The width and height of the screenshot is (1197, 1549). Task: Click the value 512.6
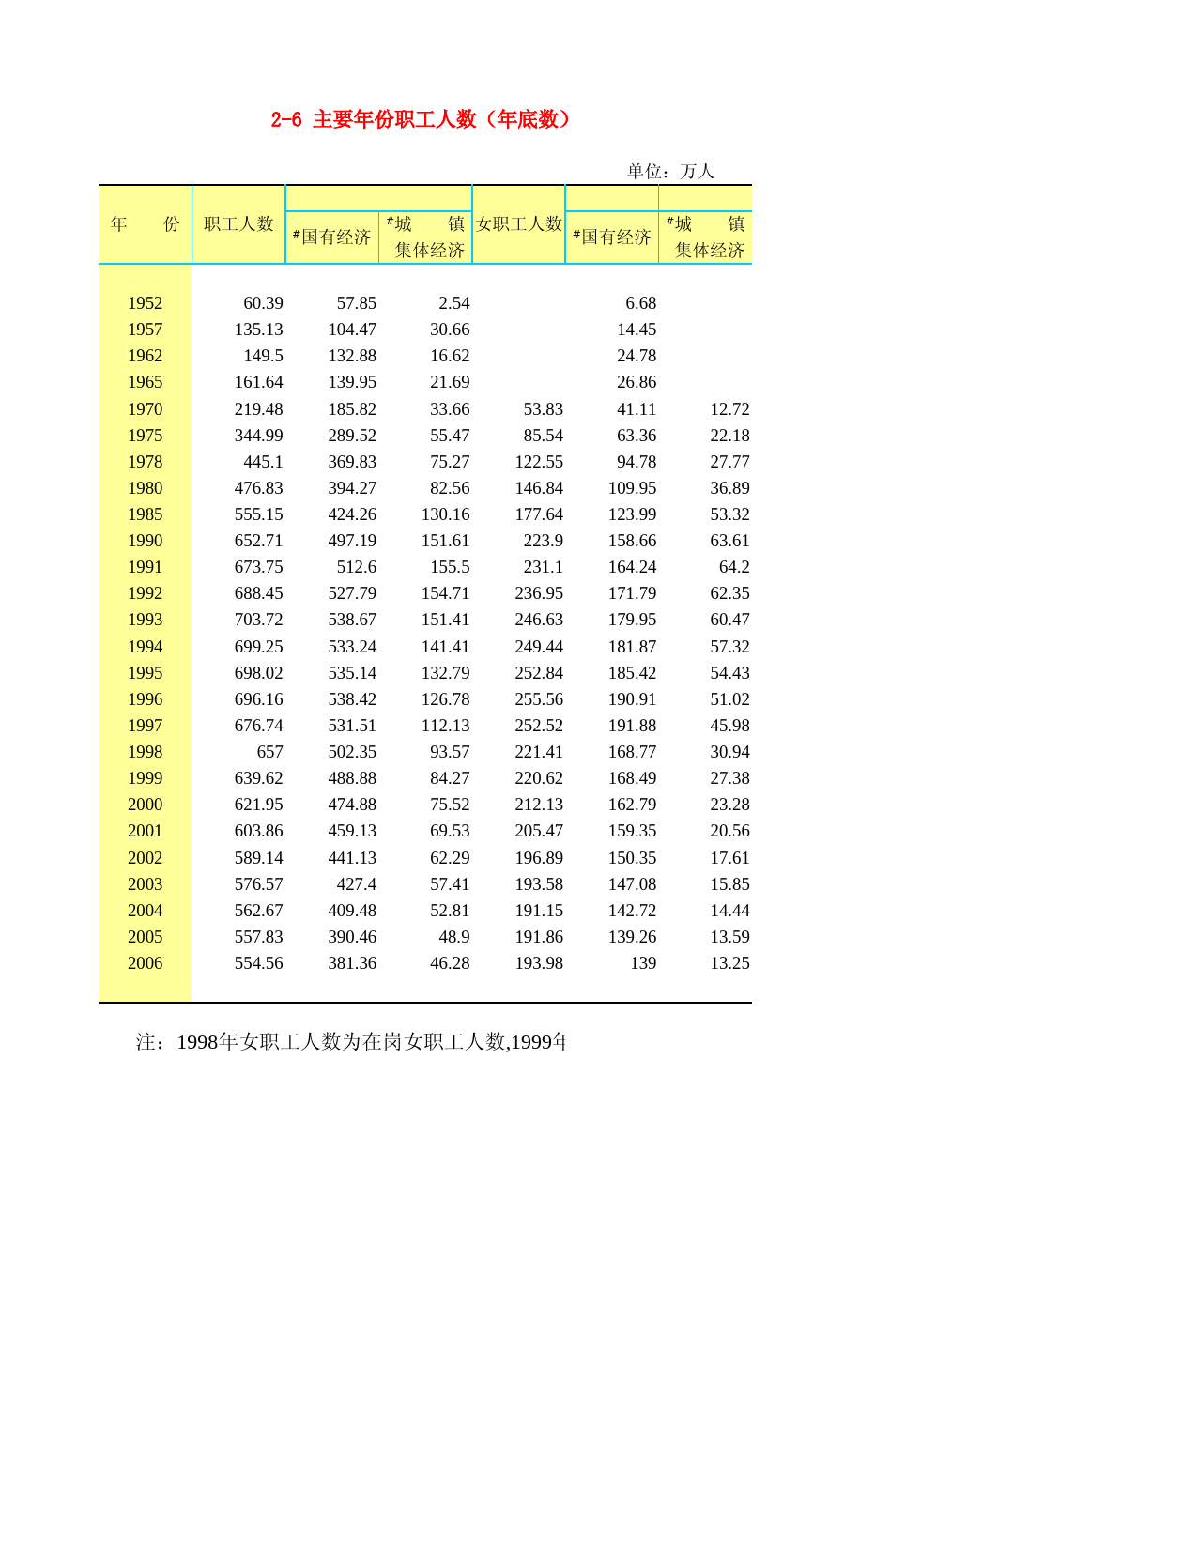pos(357,567)
